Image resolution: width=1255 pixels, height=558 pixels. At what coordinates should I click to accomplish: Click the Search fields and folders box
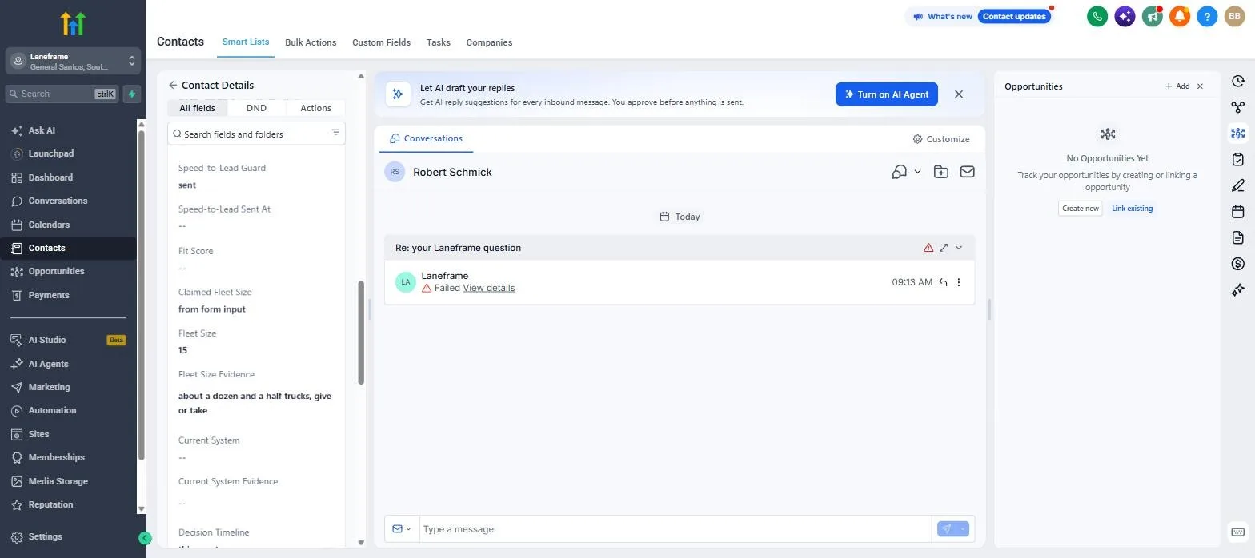[x=256, y=134]
